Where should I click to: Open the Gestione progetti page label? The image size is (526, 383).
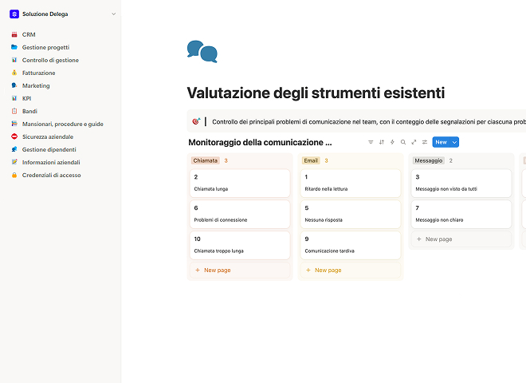[46, 47]
